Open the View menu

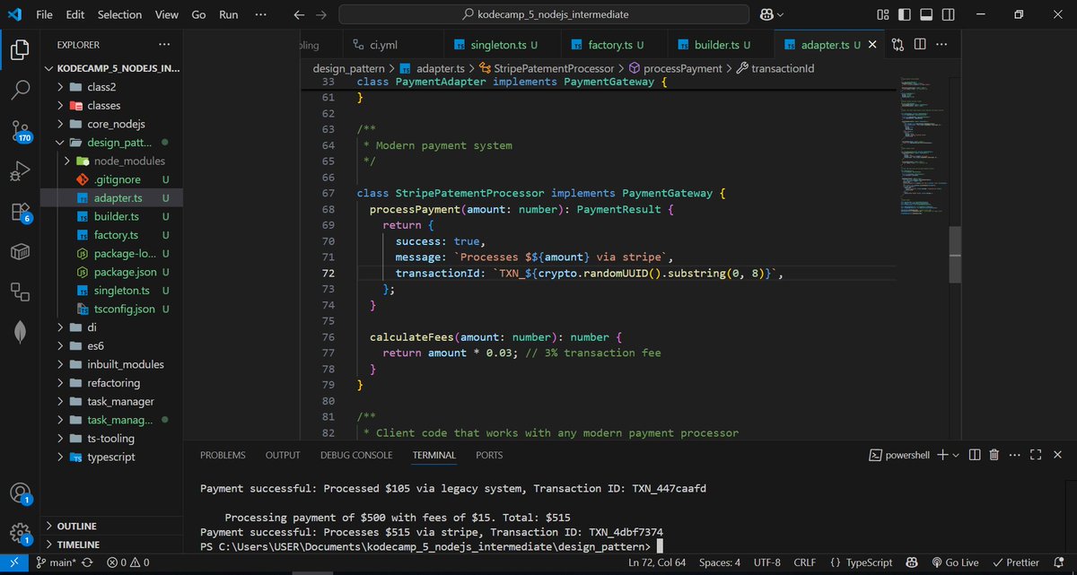[166, 14]
